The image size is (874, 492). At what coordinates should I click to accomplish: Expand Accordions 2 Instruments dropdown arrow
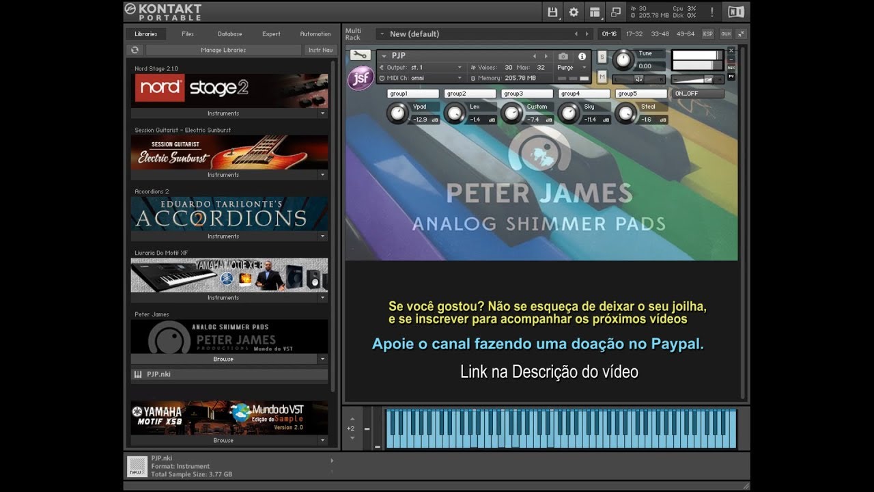323,236
